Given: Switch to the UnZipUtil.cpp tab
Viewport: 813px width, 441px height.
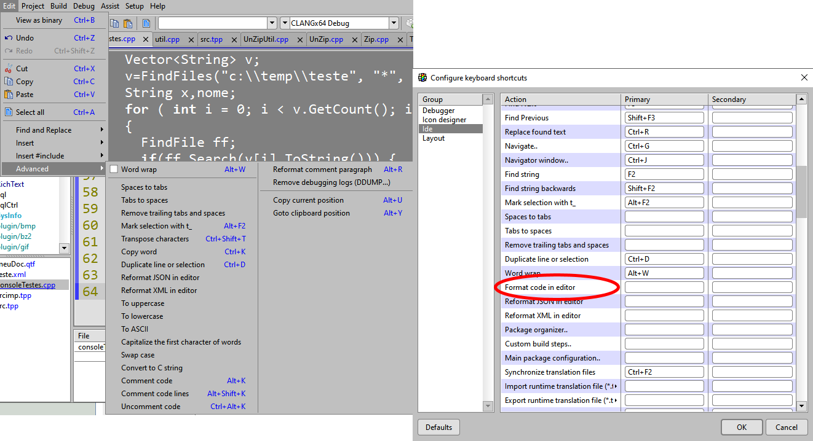Looking at the screenshot, I should coord(266,39).
